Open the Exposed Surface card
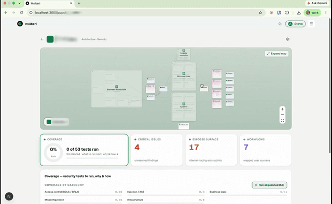 pos(211,150)
